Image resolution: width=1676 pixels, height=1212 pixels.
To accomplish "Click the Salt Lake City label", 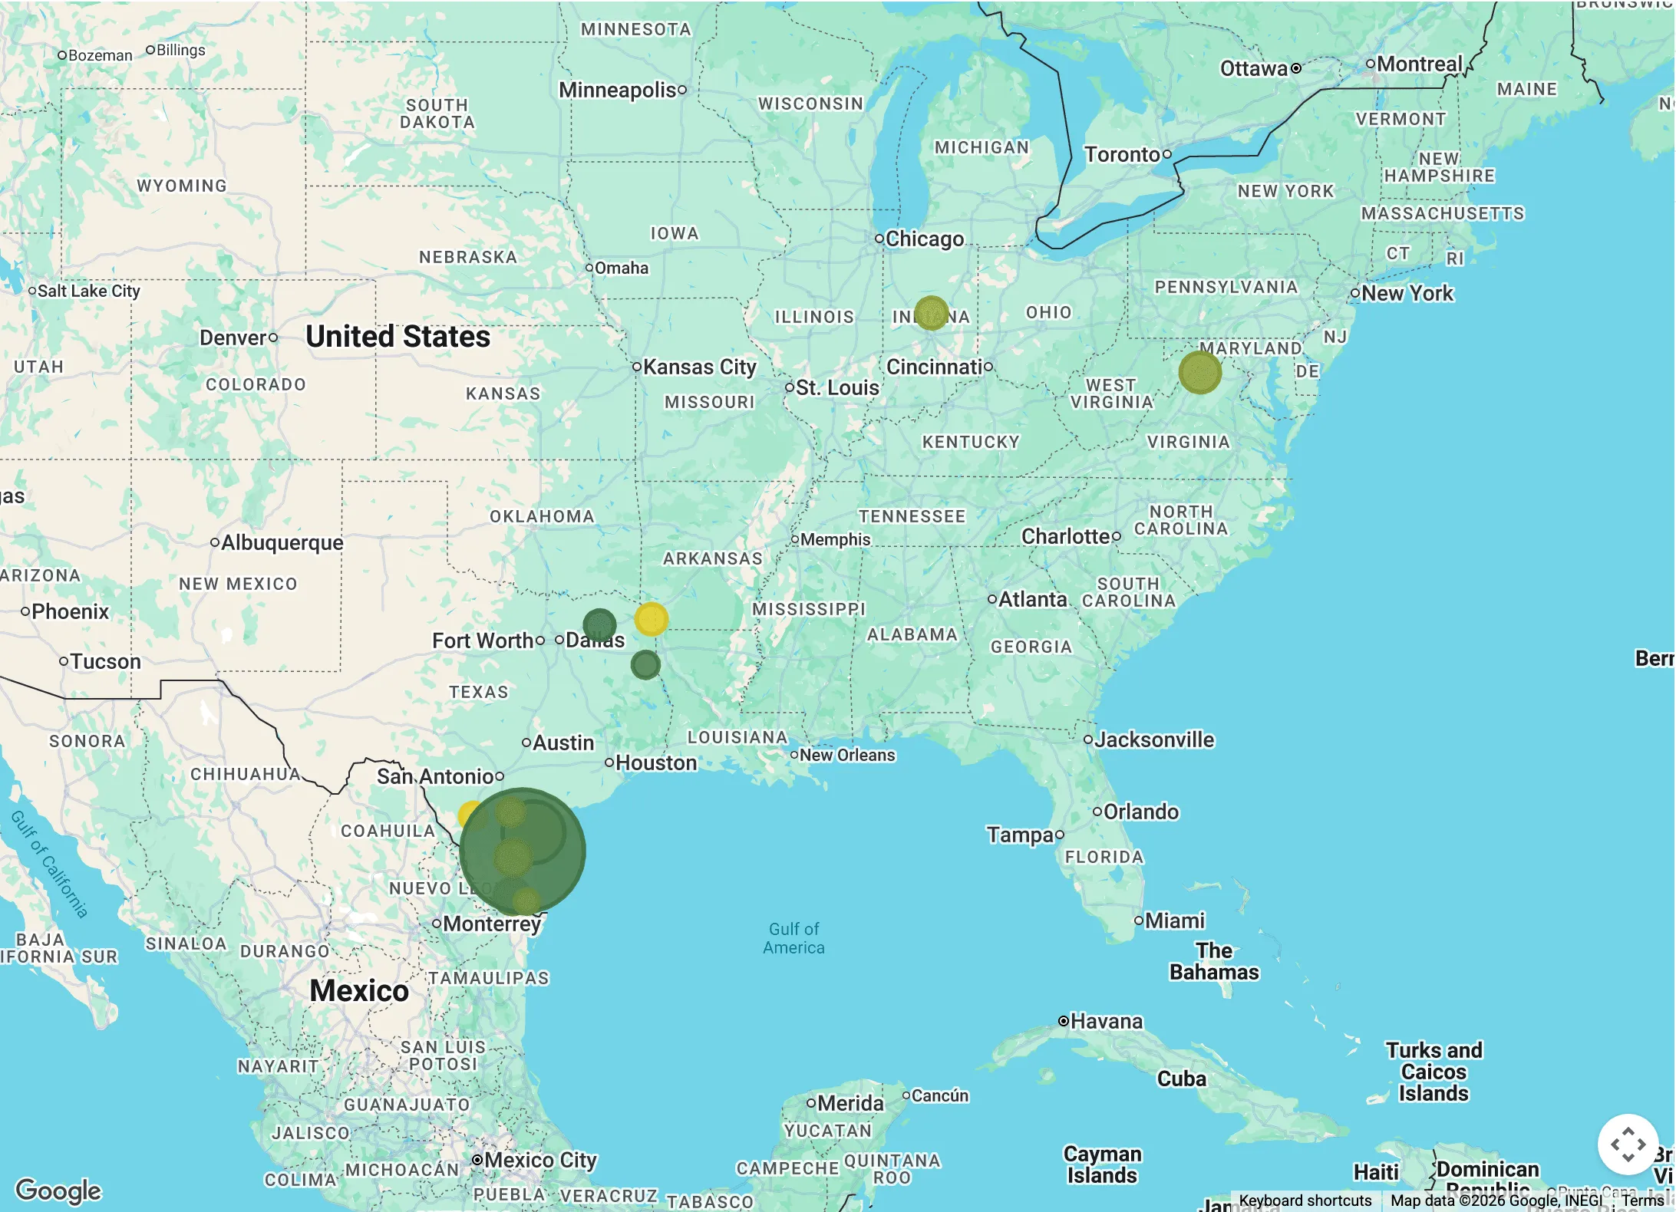I will click(89, 291).
